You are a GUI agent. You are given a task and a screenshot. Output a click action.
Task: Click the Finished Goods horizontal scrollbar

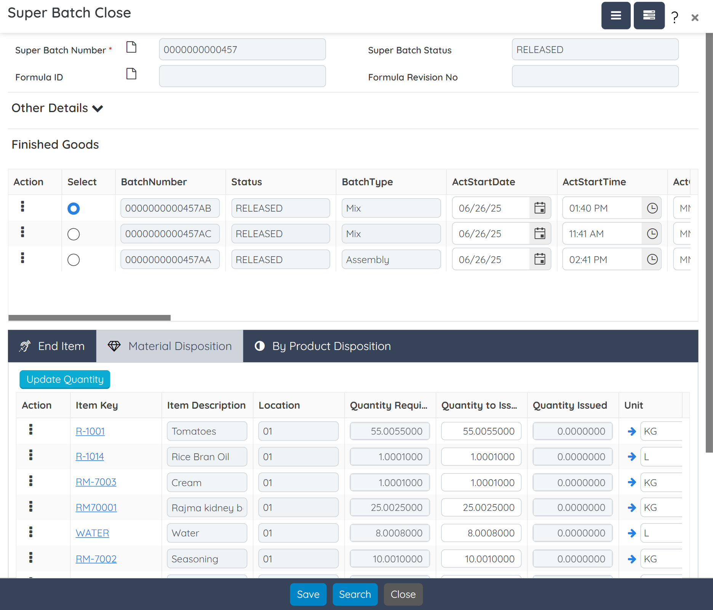point(90,318)
